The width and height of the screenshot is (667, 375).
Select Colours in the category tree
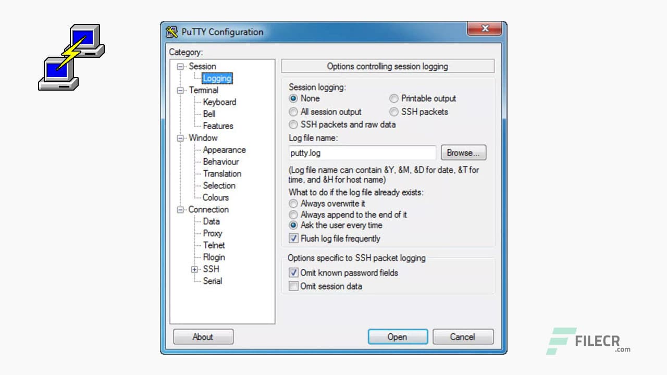[216, 197]
